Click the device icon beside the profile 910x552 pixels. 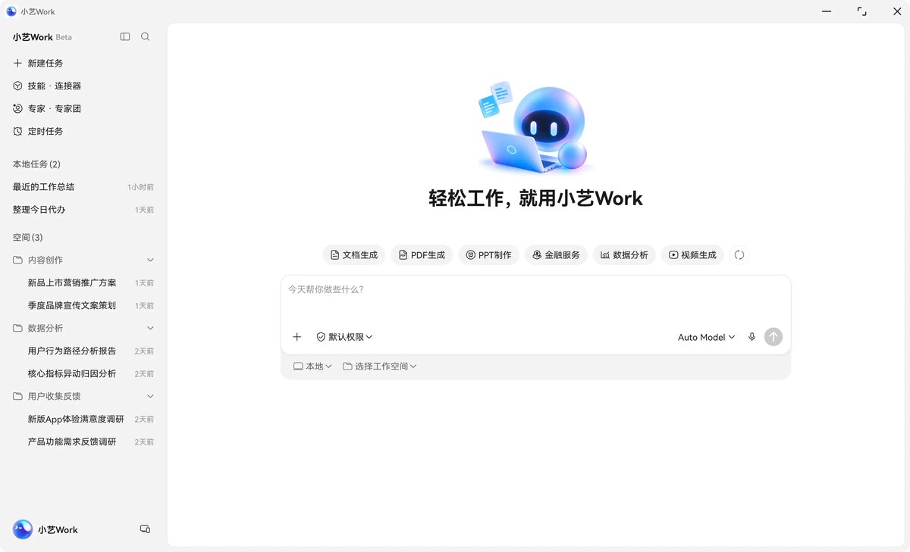click(146, 529)
